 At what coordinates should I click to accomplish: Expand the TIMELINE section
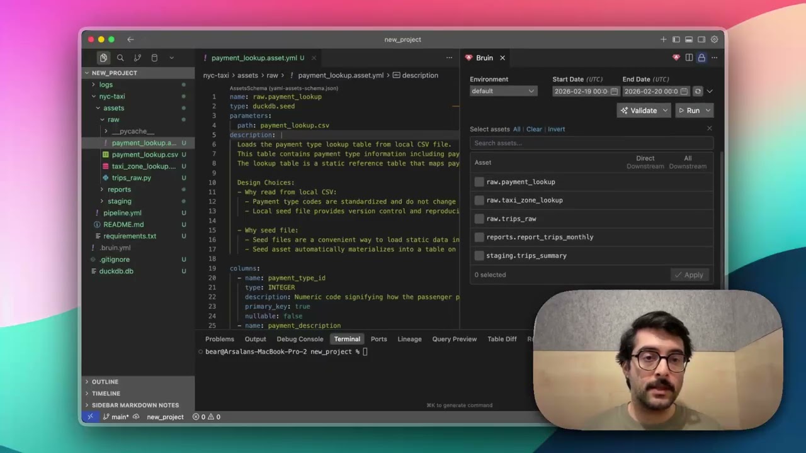[106, 394]
